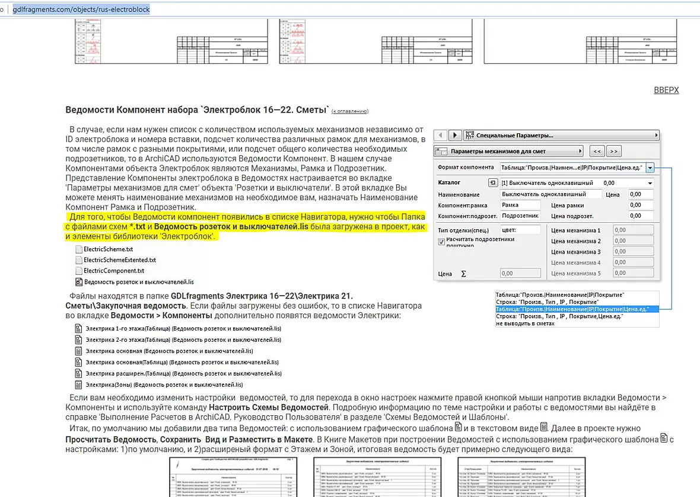This screenshot has height=497, width=700.
Task: Click the Наименование input field
Action: pyautogui.click(x=551, y=194)
